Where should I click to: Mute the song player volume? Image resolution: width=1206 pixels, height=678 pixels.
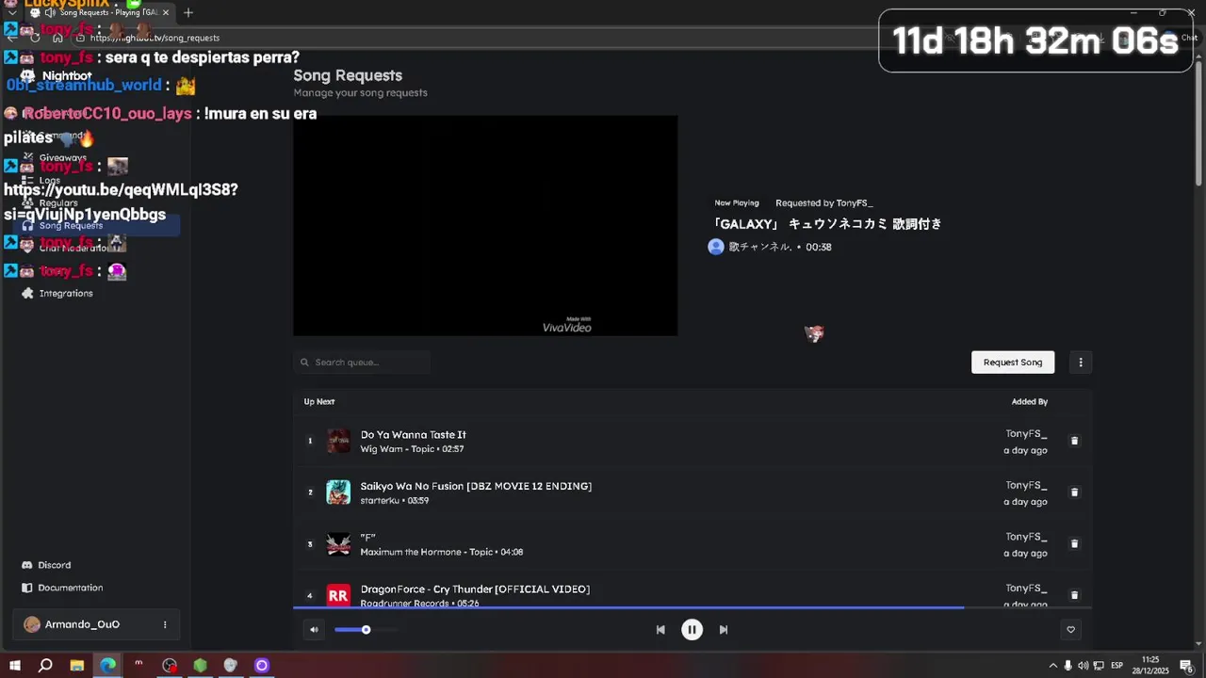[314, 630]
